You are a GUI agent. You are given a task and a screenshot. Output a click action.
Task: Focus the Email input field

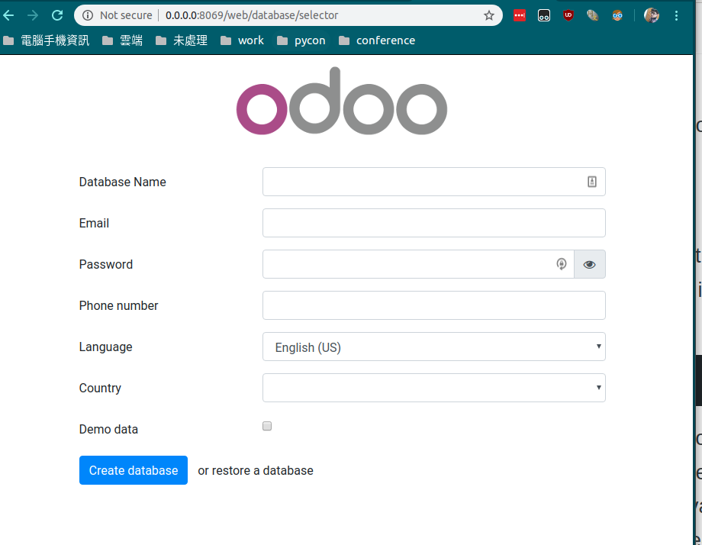click(x=434, y=223)
